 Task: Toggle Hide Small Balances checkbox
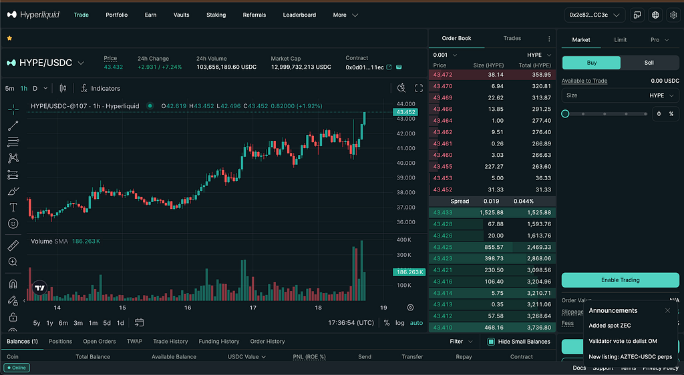(491, 342)
